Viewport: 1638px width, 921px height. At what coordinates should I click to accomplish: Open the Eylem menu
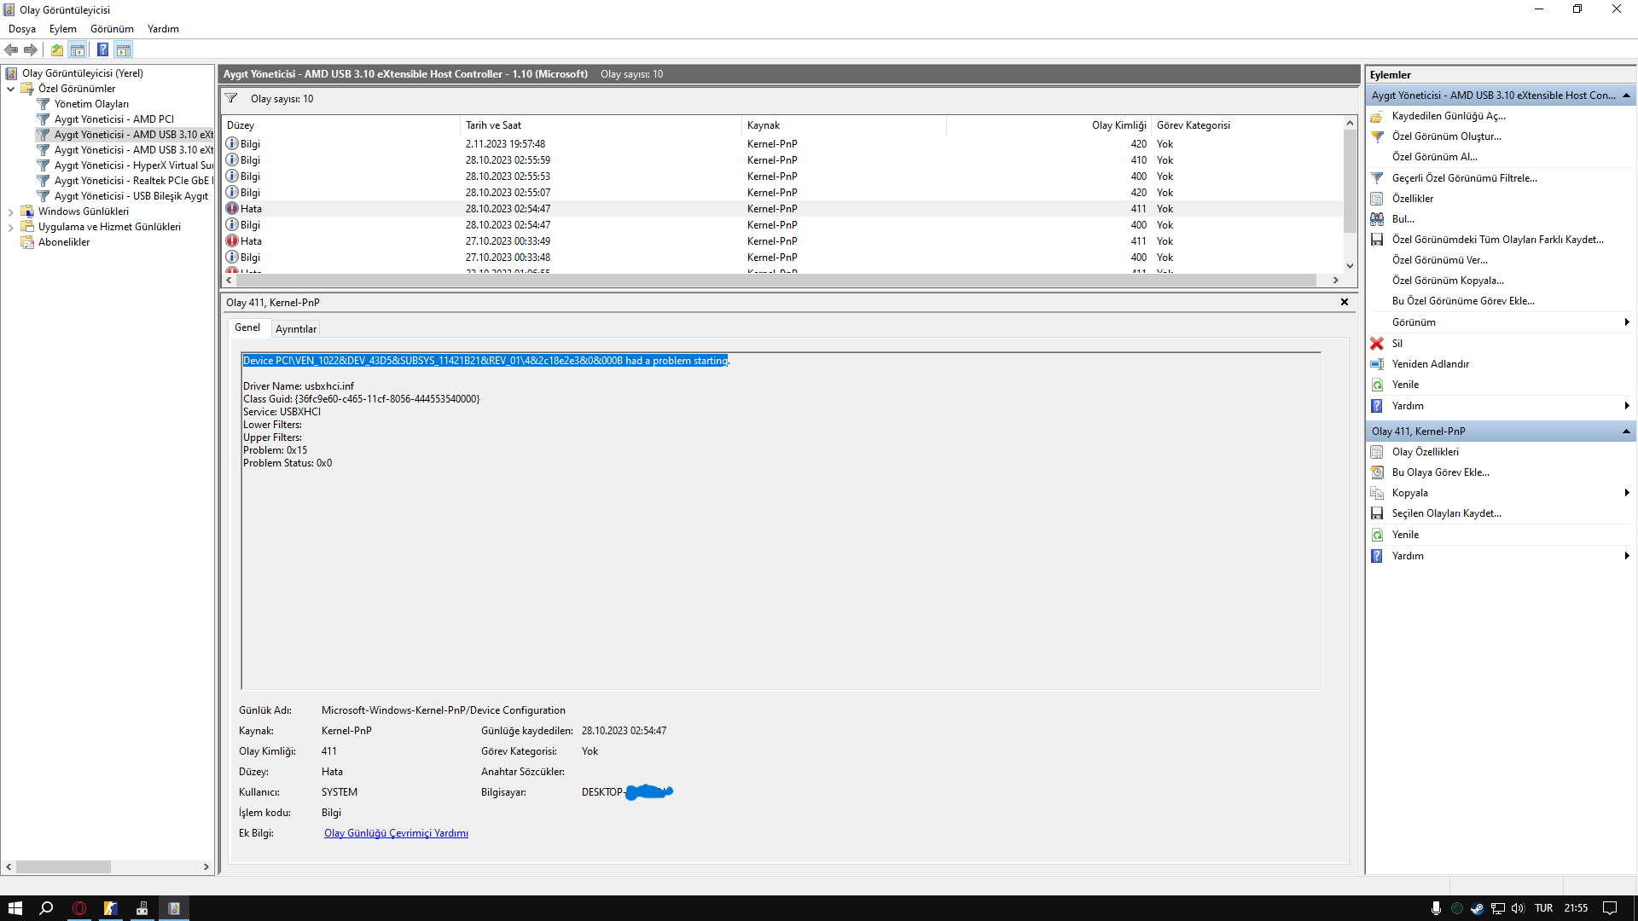pyautogui.click(x=62, y=29)
